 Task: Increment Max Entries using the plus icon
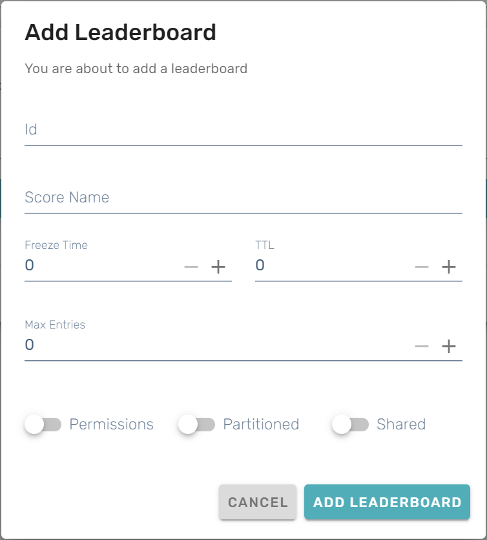point(449,346)
